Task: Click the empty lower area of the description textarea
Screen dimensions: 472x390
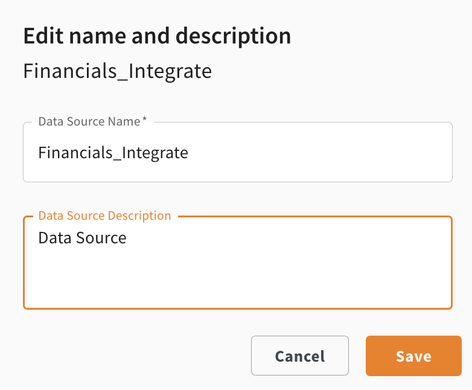Action: click(x=237, y=280)
